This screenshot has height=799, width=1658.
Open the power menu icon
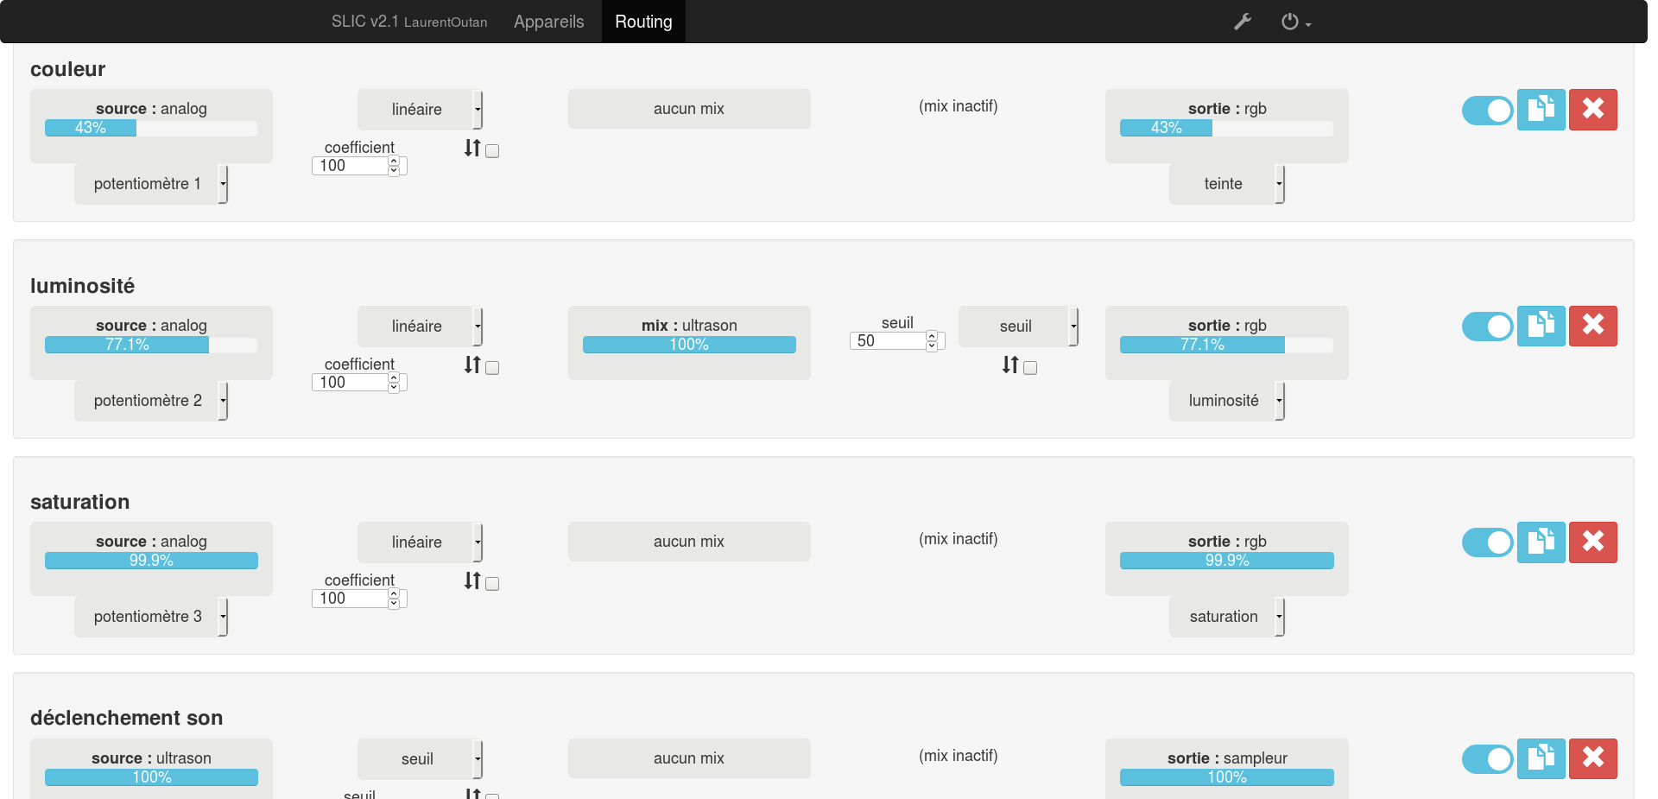1295,22
